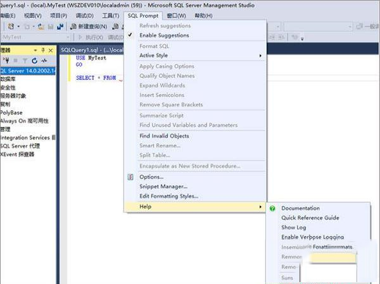Screen dimensions: 380x284
Task: Open Quick Reference Guide from Help submenu
Action: pos(310,218)
